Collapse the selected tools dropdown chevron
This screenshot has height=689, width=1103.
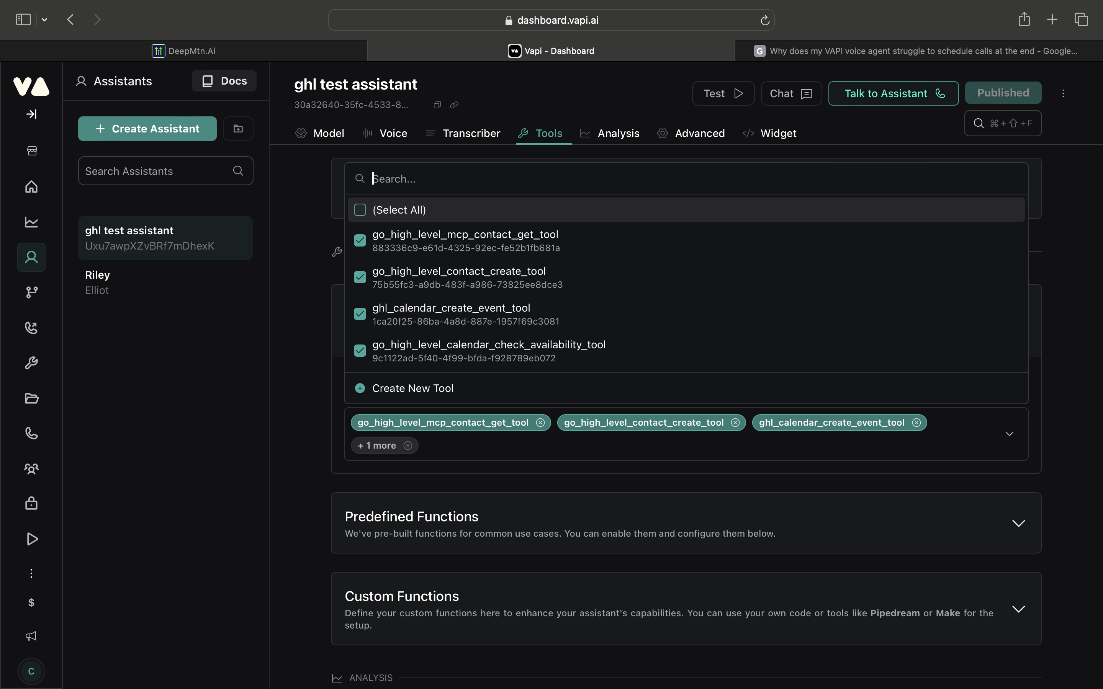(x=1009, y=434)
